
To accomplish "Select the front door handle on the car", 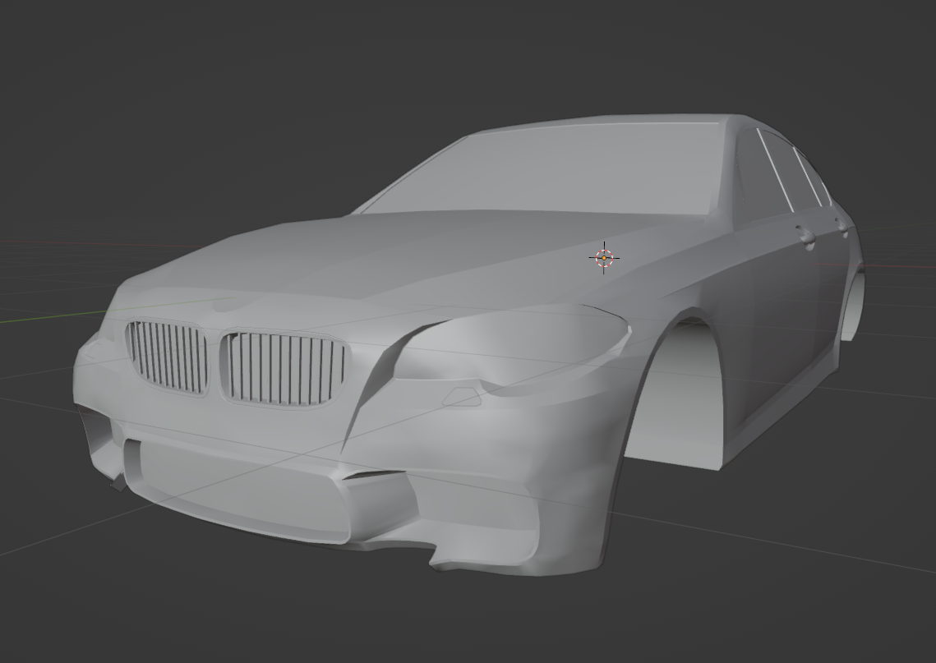I will click(806, 237).
